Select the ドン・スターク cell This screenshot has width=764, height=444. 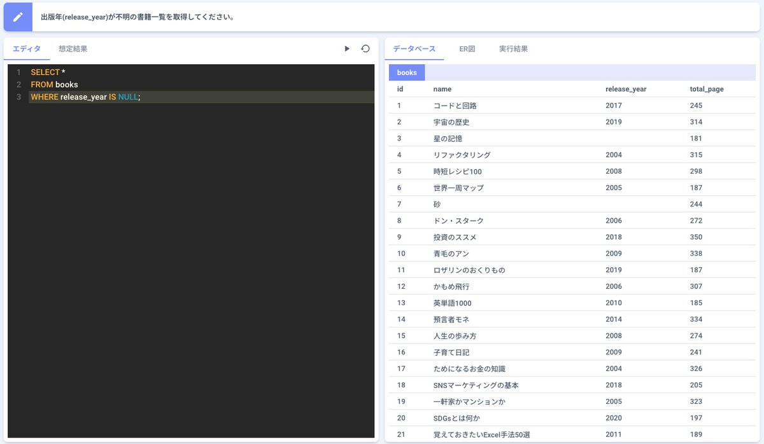coord(458,221)
